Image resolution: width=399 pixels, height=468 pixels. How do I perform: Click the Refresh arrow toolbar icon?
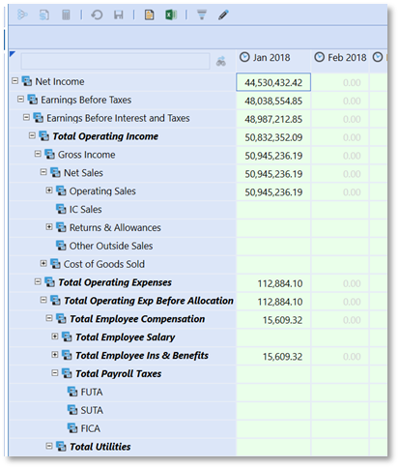(97, 15)
